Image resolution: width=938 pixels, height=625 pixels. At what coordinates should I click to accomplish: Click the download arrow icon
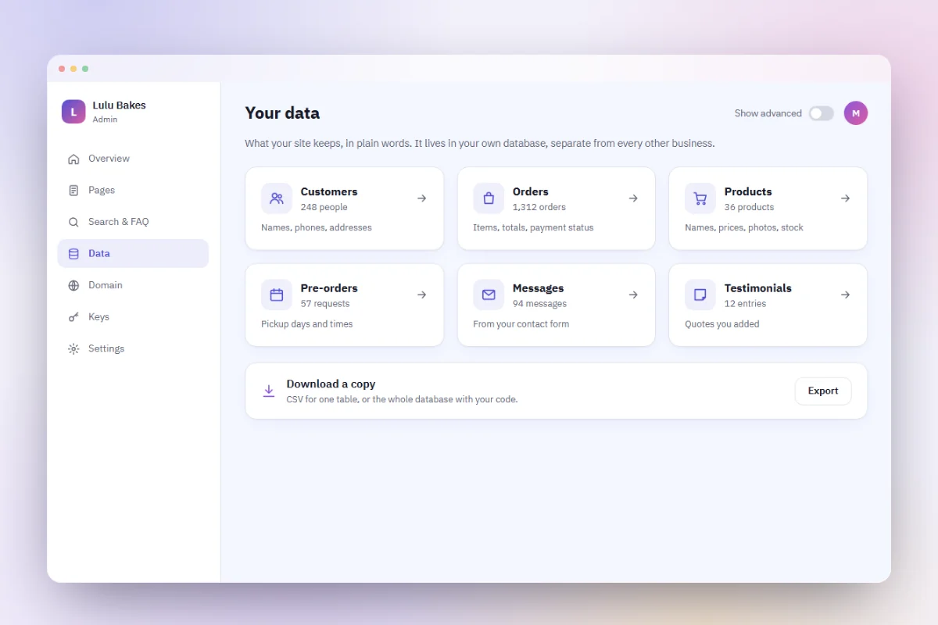(x=269, y=391)
